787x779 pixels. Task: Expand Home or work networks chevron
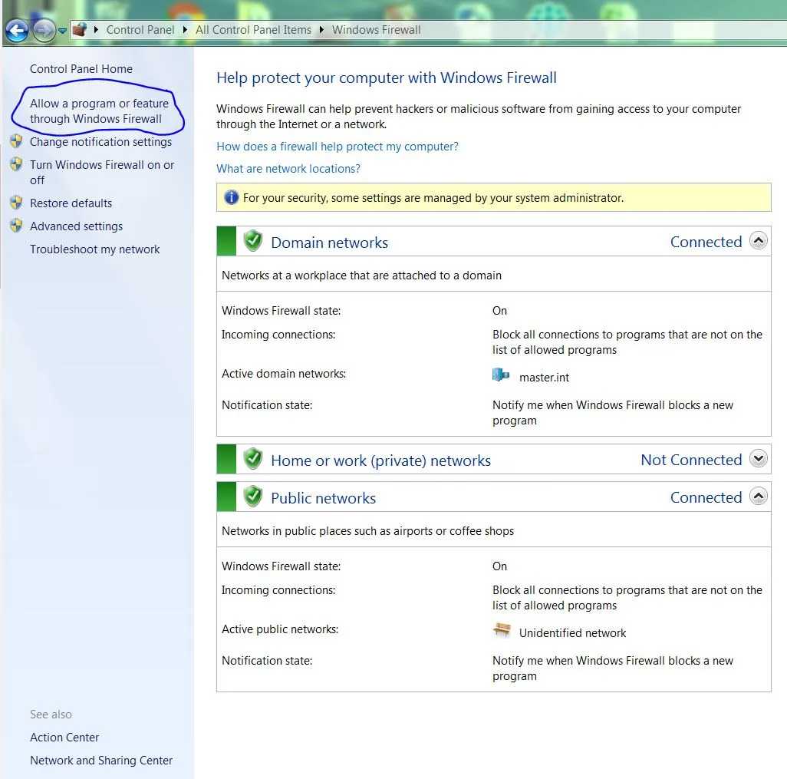[x=759, y=458]
